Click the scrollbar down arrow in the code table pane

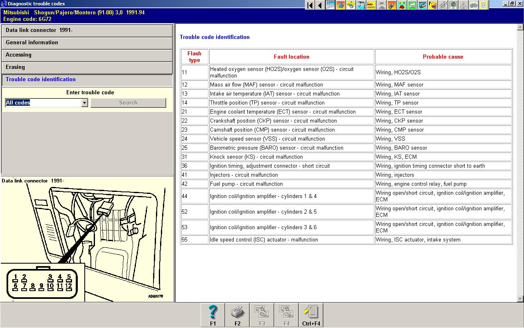[x=520, y=299]
